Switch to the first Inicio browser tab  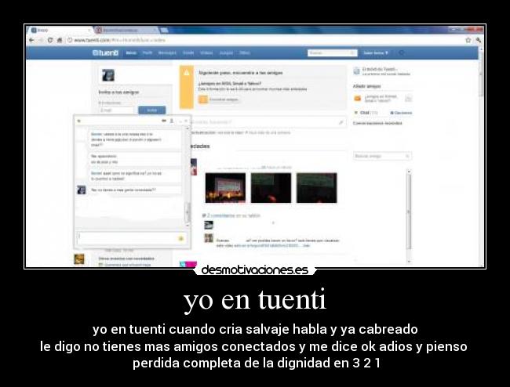60,31
